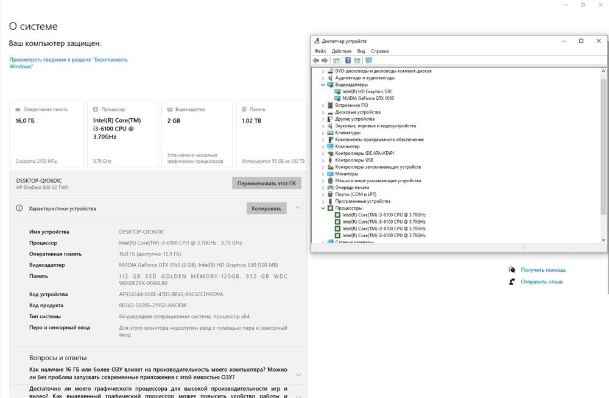Open the Файл menu
Image resolution: width=609 pixels, height=398 pixels.
pos(320,51)
